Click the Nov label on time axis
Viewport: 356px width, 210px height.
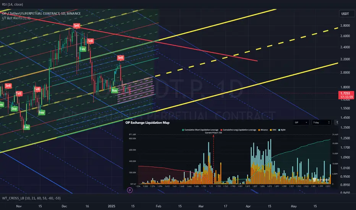tap(19, 206)
